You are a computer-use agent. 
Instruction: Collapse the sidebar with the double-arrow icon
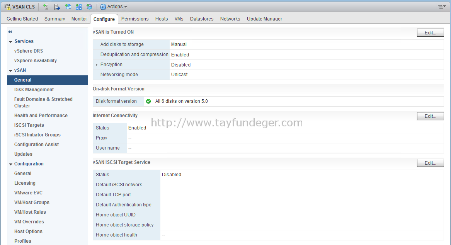pos(10,32)
